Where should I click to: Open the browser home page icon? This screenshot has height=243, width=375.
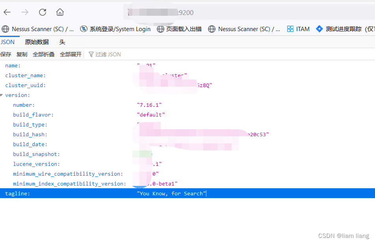60,12
